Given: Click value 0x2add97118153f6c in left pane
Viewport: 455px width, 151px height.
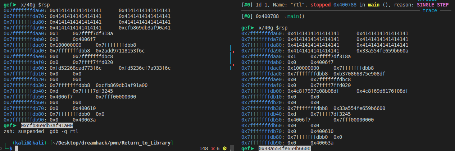Looking at the screenshot, I should (x=120, y=51).
